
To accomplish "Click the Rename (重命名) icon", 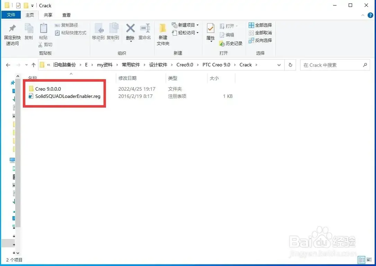I will click(x=145, y=28).
